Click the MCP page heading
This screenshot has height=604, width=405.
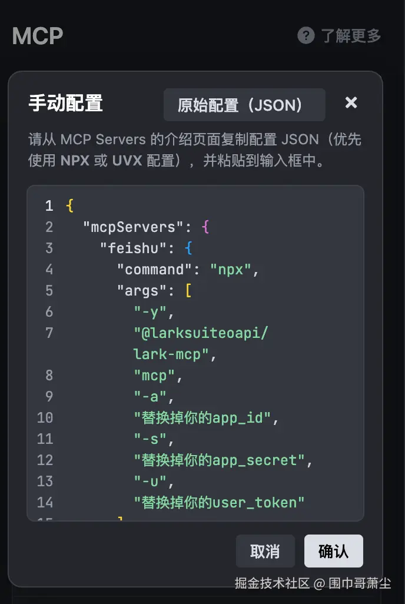tap(37, 36)
